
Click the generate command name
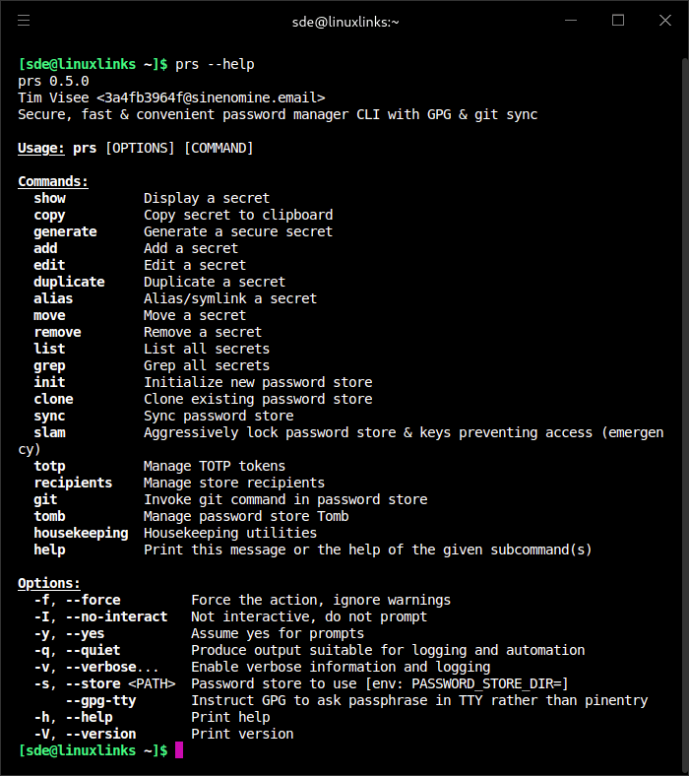pyautogui.click(x=65, y=231)
